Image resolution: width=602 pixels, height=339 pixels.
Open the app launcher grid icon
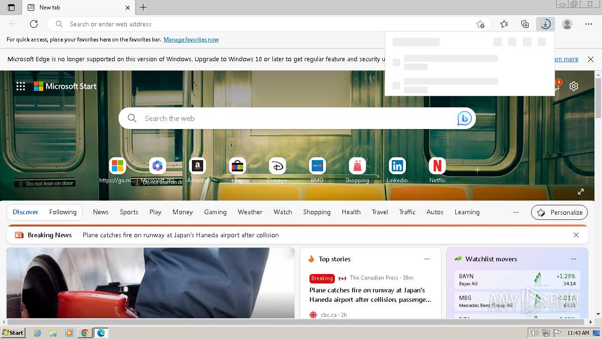pyautogui.click(x=21, y=86)
